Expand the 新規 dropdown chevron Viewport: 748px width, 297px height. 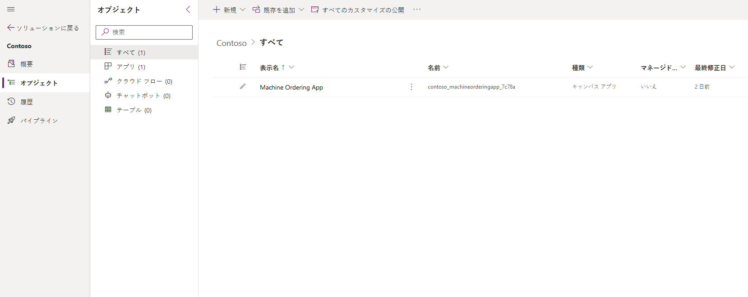point(243,9)
